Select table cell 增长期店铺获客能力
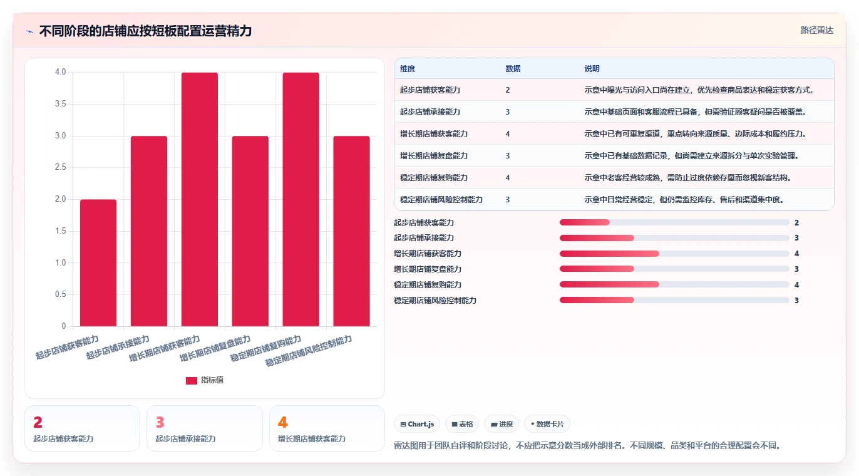 (x=434, y=134)
